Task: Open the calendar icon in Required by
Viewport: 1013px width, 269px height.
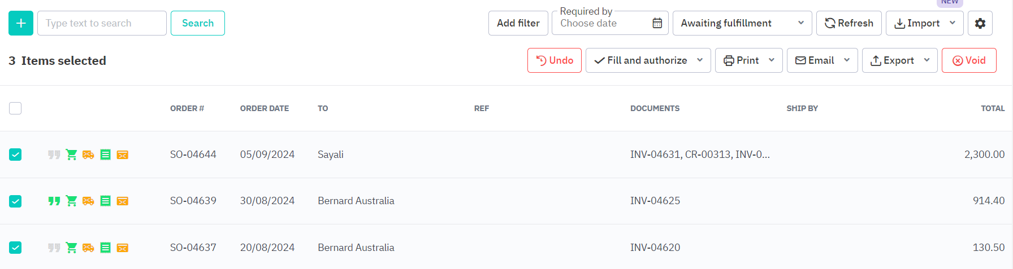Action: (657, 23)
